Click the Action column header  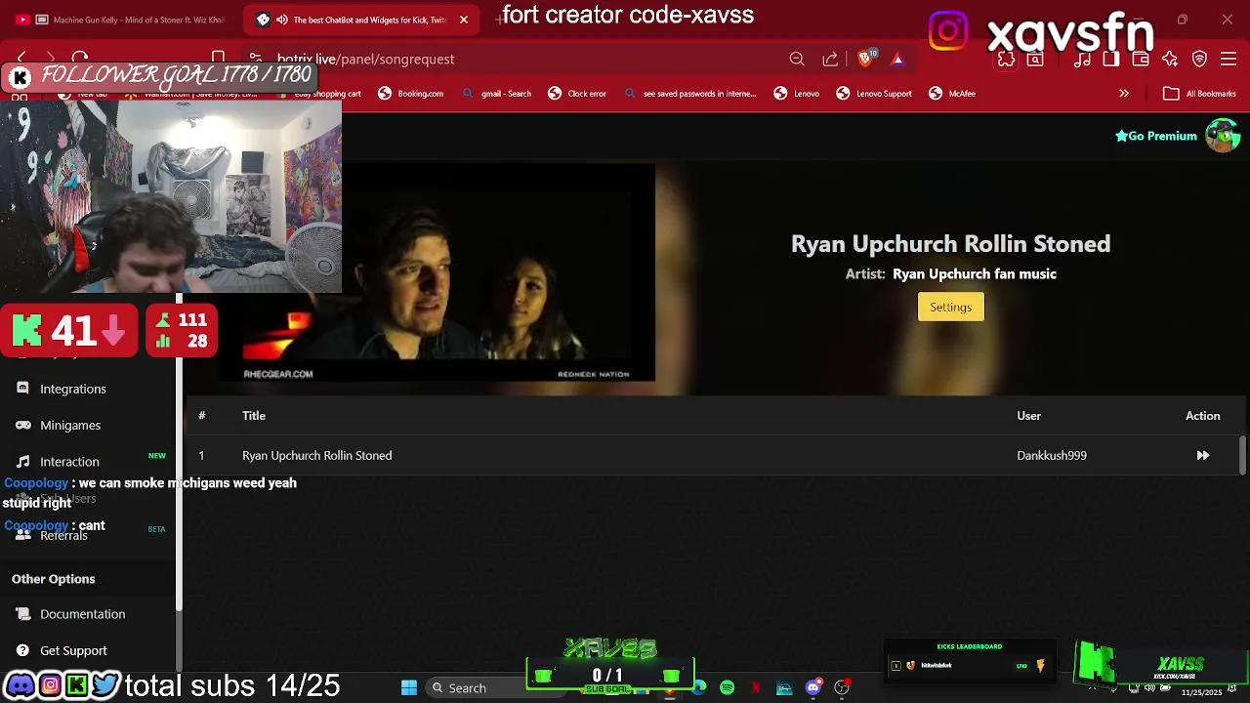point(1202,416)
